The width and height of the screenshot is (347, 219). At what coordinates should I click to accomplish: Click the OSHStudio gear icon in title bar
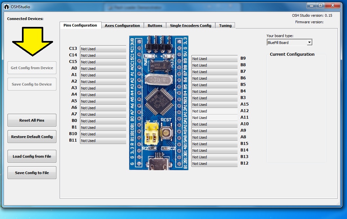point(6,7)
